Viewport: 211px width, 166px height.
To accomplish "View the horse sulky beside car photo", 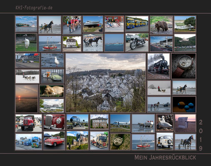I will click(159, 105).
